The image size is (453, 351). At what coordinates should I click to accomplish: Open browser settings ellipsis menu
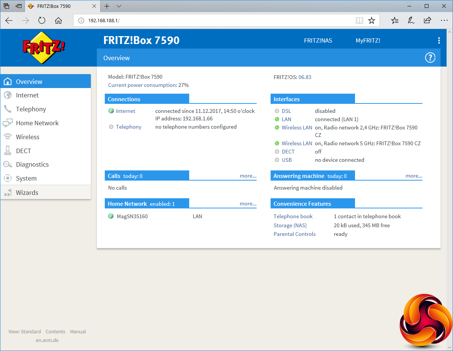coord(444,21)
